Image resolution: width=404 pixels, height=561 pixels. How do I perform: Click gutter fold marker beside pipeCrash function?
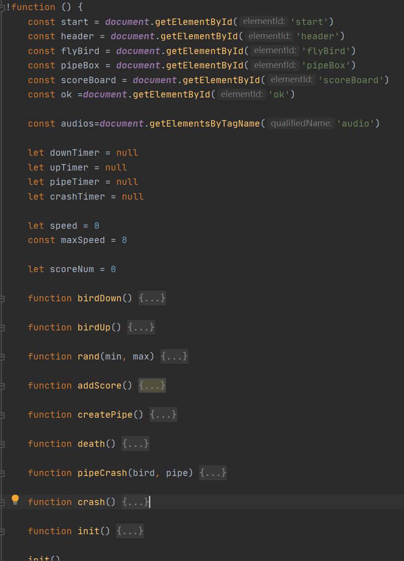coord(2,474)
